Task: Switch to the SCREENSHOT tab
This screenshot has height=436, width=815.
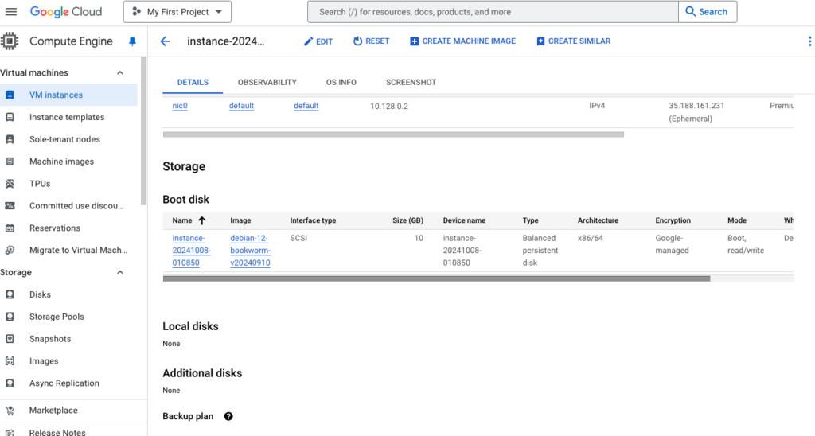Action: 411,82
